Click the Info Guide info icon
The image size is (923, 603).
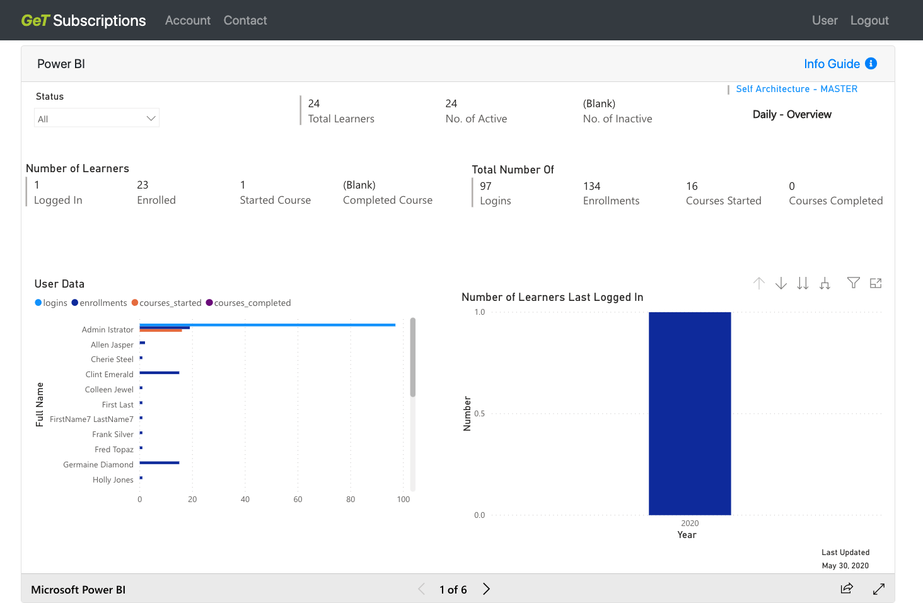click(871, 64)
